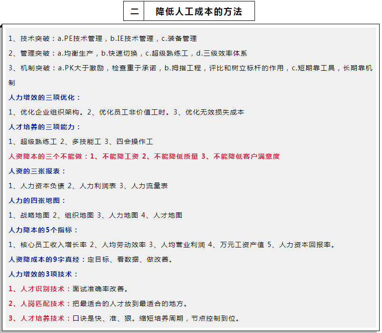Click blue heading "人力增效的三项优化"
The height and width of the screenshot is (333, 382).
[x=45, y=97]
